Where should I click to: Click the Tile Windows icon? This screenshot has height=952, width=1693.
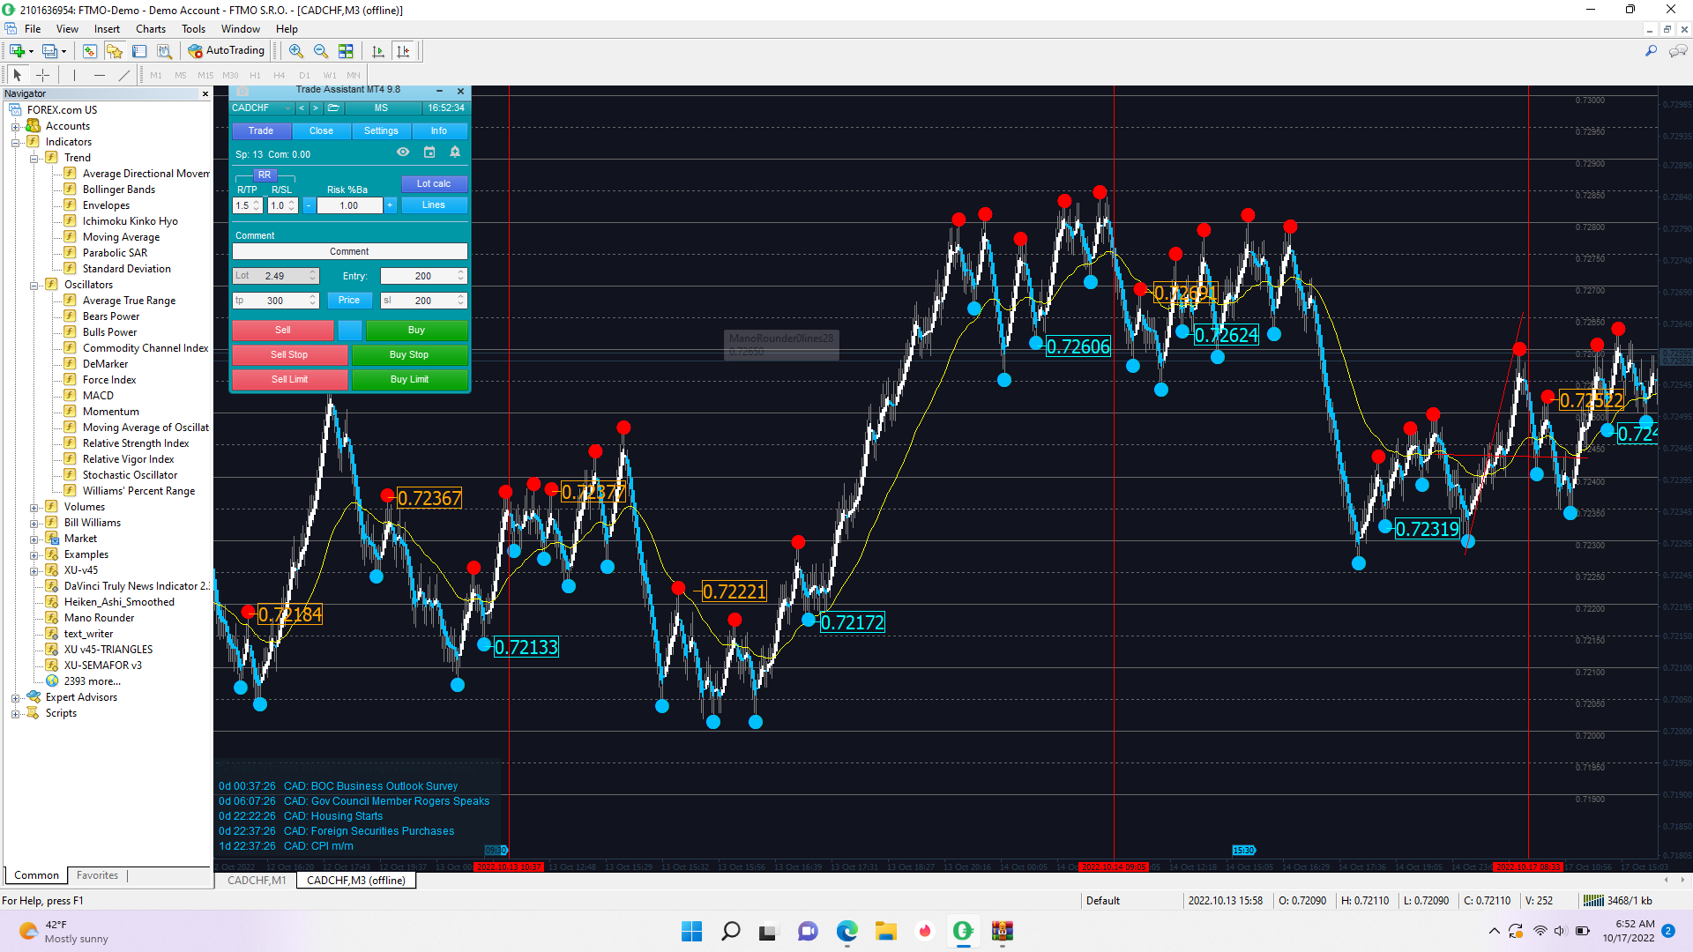tap(346, 51)
